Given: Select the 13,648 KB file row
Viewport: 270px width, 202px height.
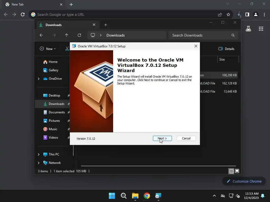Looking at the screenshot, I should click(x=219, y=92).
